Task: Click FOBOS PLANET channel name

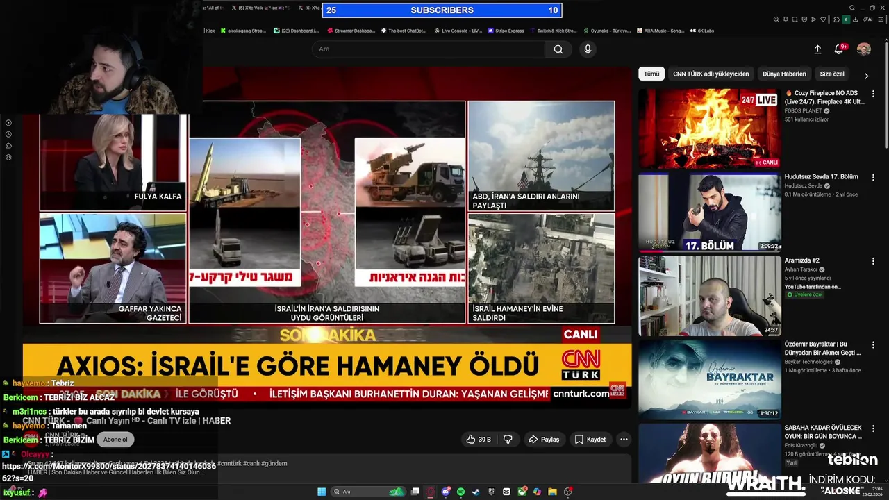Action: click(803, 110)
